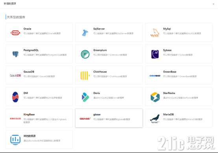Image resolution: width=218 pixels, height=153 pixels.
Task: Select the KingBase title text
Action: (29, 114)
